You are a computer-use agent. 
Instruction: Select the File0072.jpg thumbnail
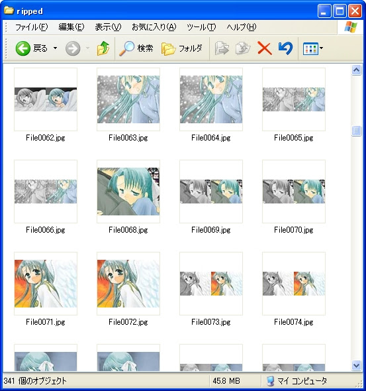click(128, 284)
